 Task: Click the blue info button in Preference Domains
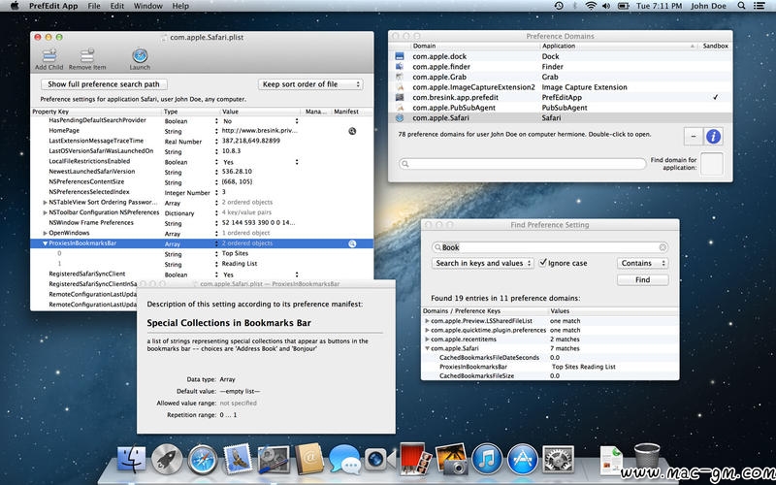coord(713,136)
